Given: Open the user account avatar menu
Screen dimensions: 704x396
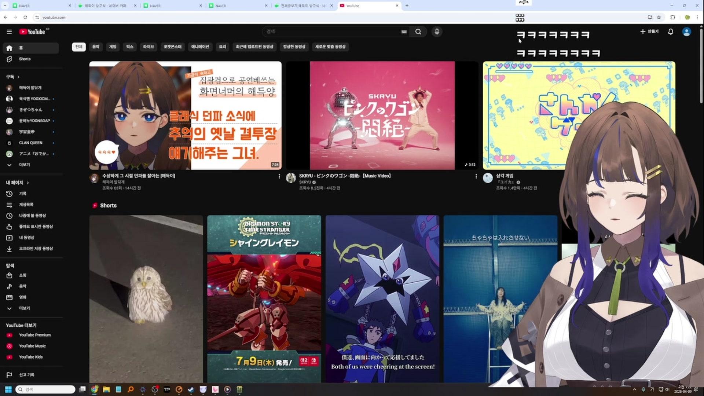Looking at the screenshot, I should point(686,32).
